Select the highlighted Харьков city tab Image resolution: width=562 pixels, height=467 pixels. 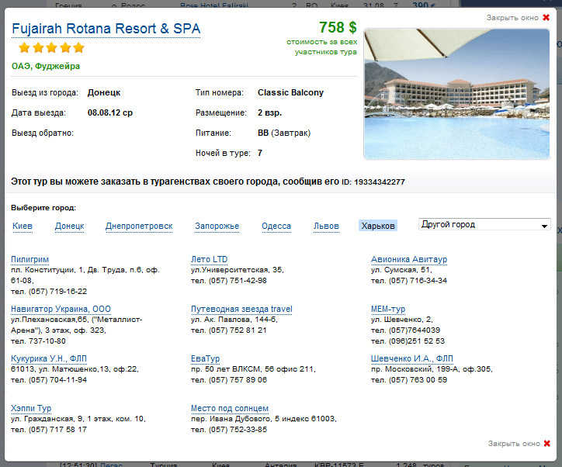(378, 226)
